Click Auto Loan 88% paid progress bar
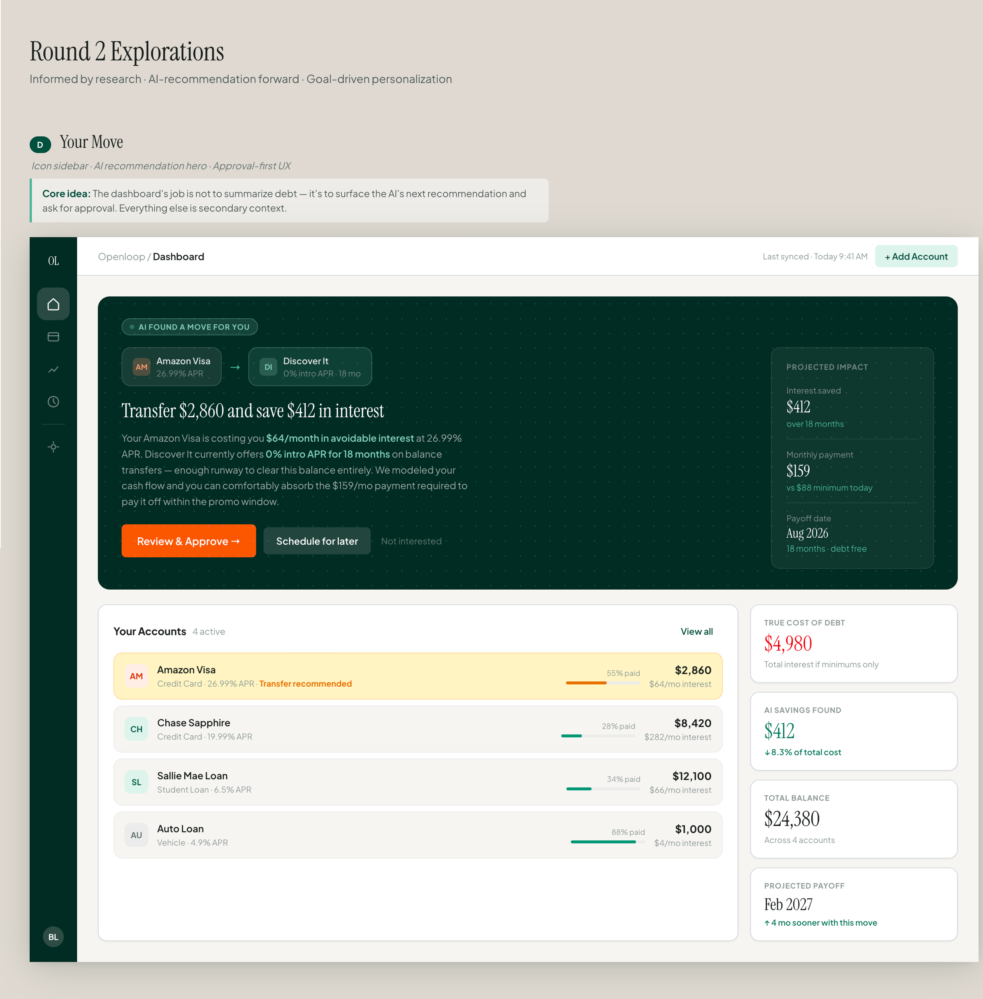This screenshot has height=999, width=983. coord(608,842)
